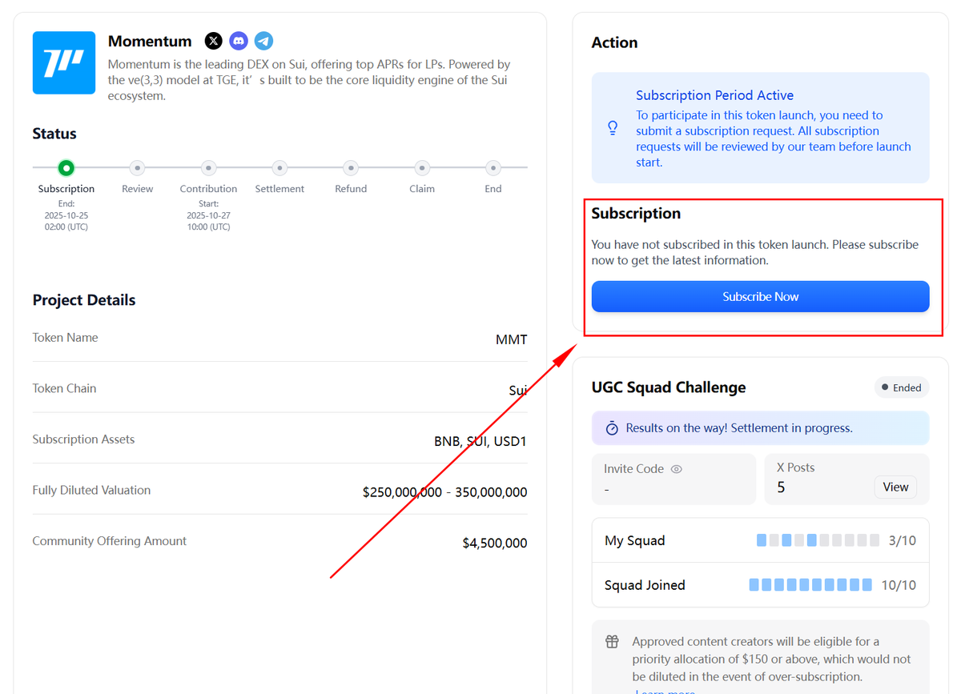Viewport: 961px width, 694px height.
Task: Click the UGC Squad Challenge heading
Action: click(669, 387)
